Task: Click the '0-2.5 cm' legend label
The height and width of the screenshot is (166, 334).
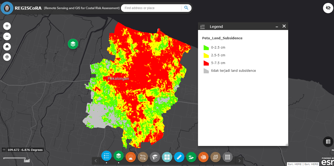Action: [218, 47]
